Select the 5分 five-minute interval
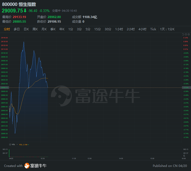Image resolution: width=191 pixels, height=171 pixels. [x=88, y=29]
